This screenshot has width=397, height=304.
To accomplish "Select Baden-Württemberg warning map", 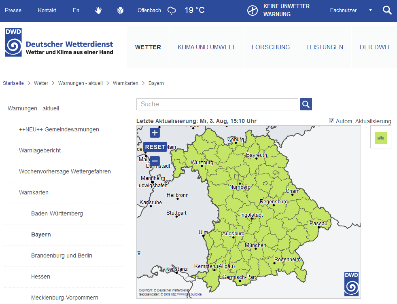I will (x=57, y=213).
